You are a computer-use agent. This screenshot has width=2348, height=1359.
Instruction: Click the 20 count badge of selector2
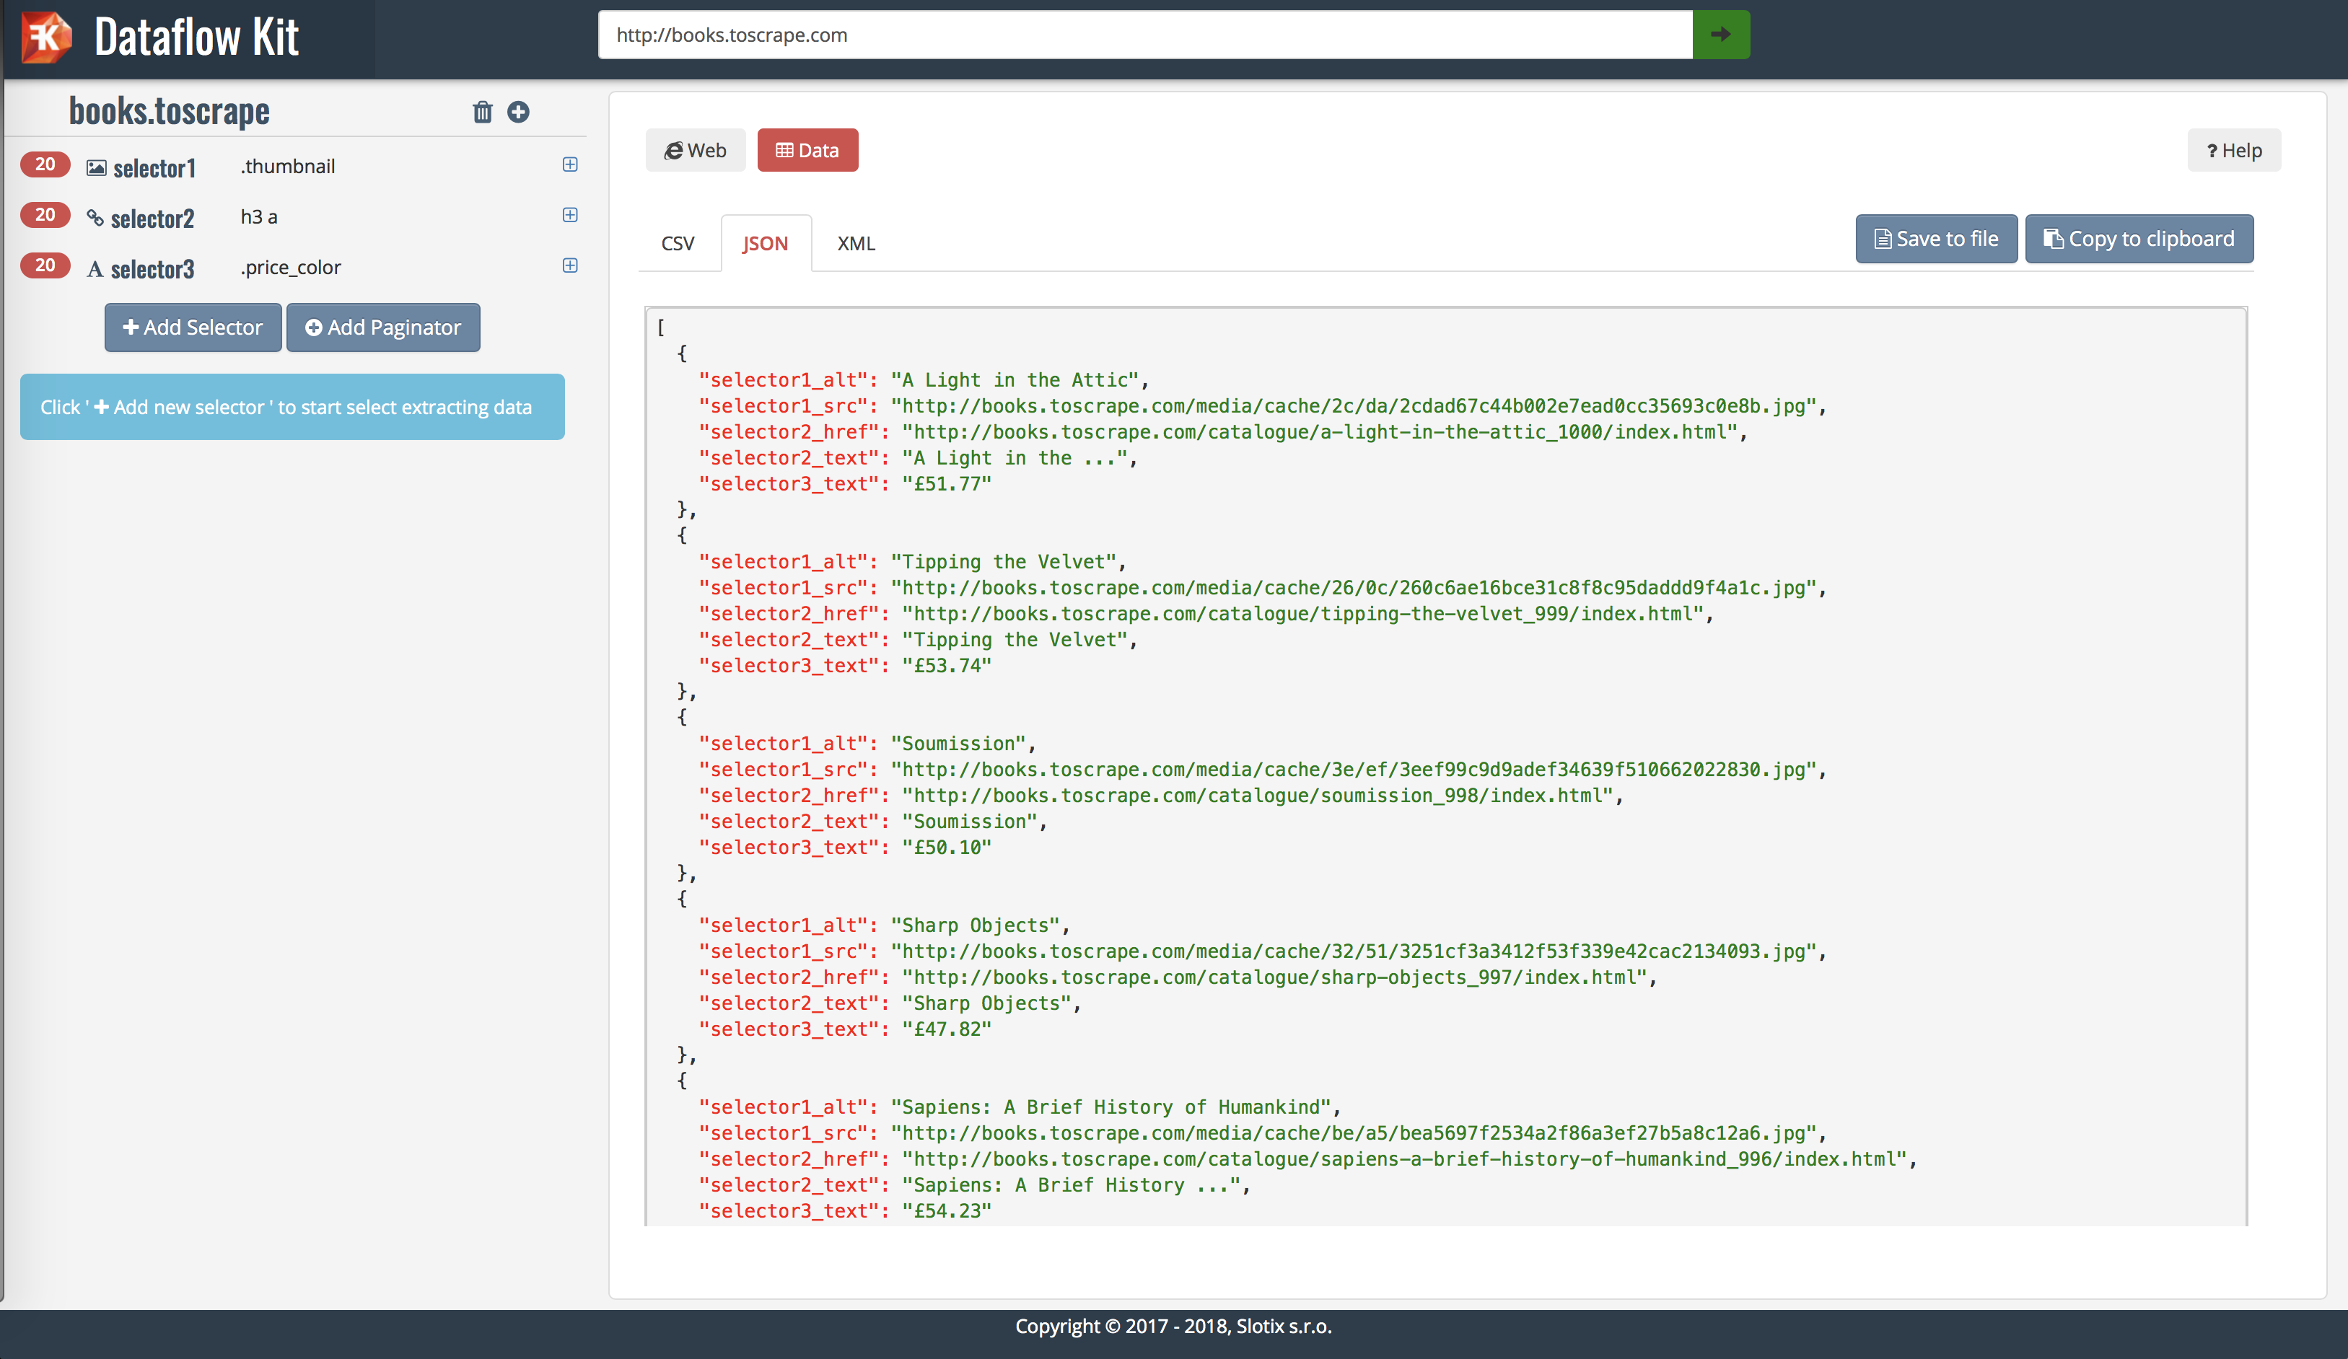(x=45, y=215)
